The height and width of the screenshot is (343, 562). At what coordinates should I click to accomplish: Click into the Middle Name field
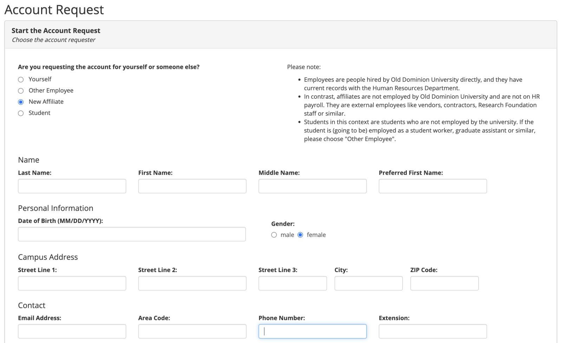(x=312, y=186)
